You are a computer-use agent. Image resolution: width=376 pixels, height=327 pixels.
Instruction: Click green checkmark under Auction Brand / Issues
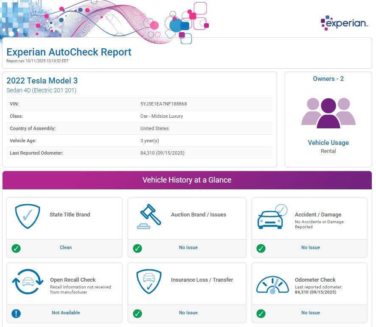click(x=137, y=248)
